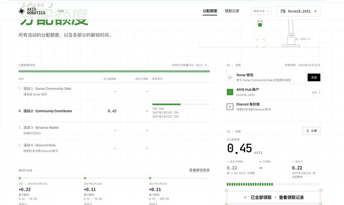
Task: Select row 活动 2 · Community Contributor
Action: pos(114,111)
